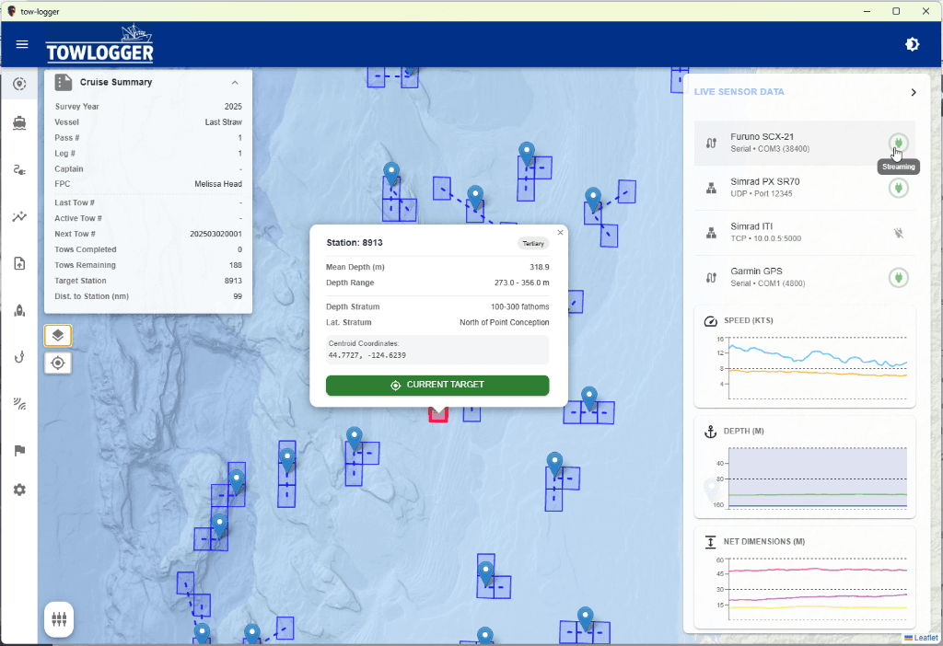Click Depth Stratum value 100-300 fathoms
The height and width of the screenshot is (646, 943).
[519, 306]
